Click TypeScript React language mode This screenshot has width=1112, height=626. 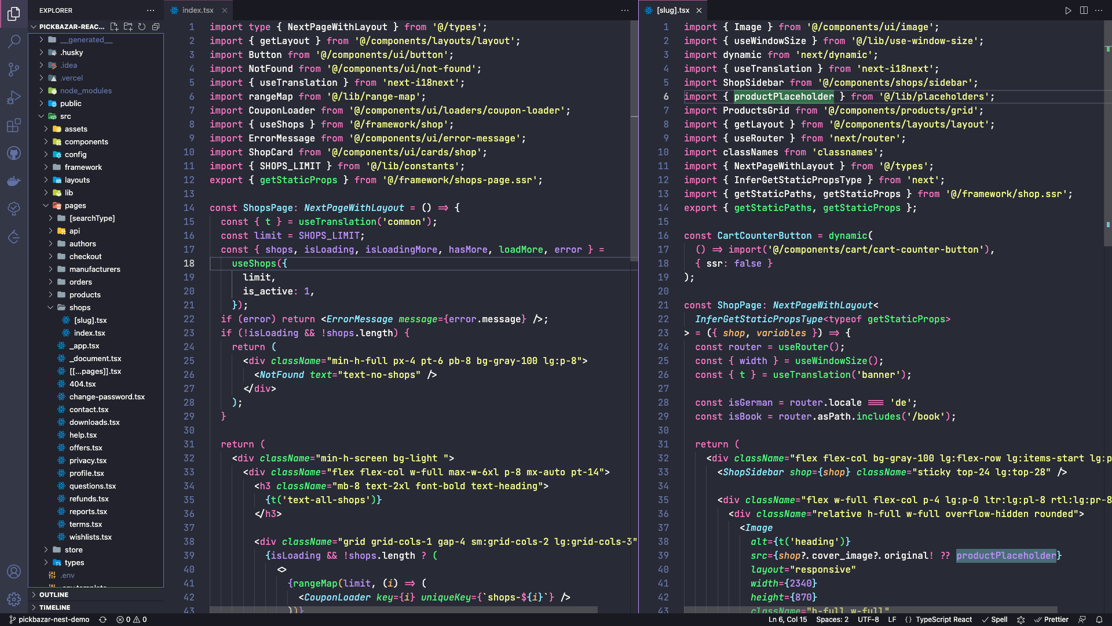click(943, 620)
